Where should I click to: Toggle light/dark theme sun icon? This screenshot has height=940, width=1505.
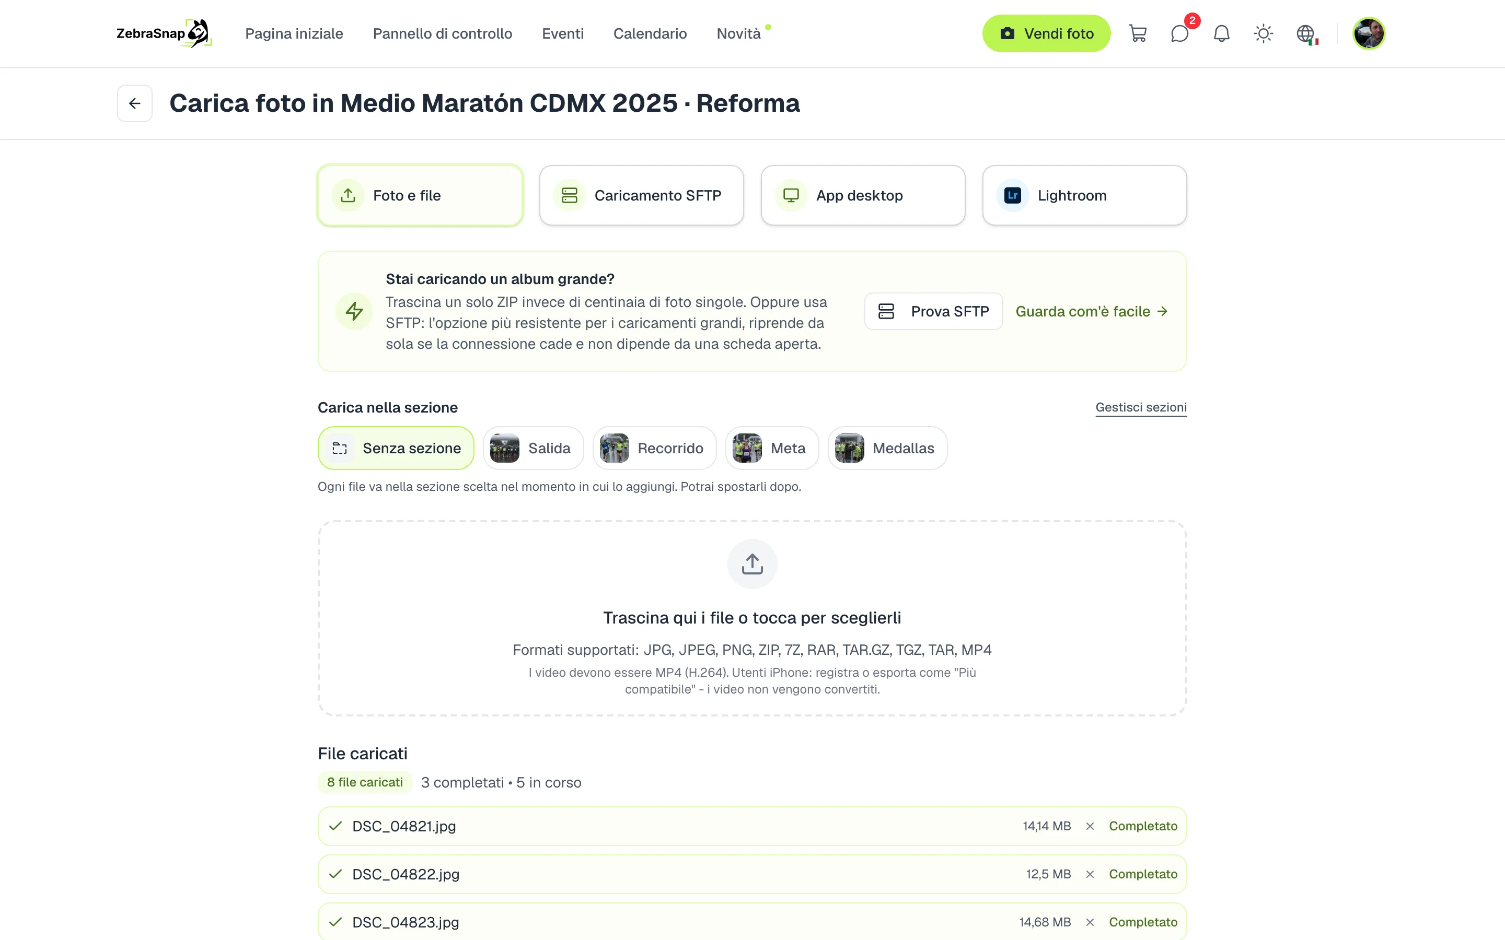[1263, 33]
